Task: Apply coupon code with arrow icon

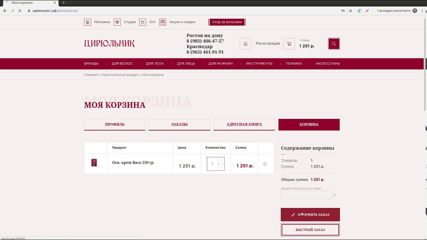Action: click(335, 195)
